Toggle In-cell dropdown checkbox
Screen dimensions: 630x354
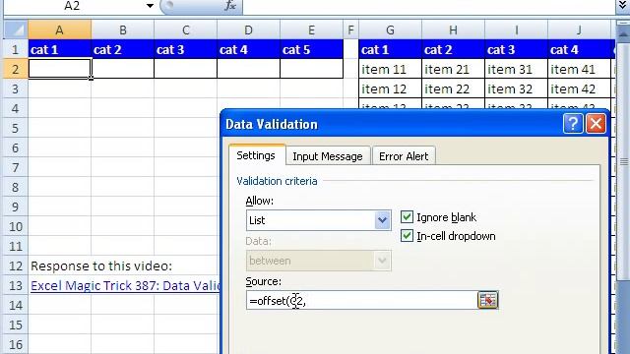pyautogui.click(x=407, y=236)
